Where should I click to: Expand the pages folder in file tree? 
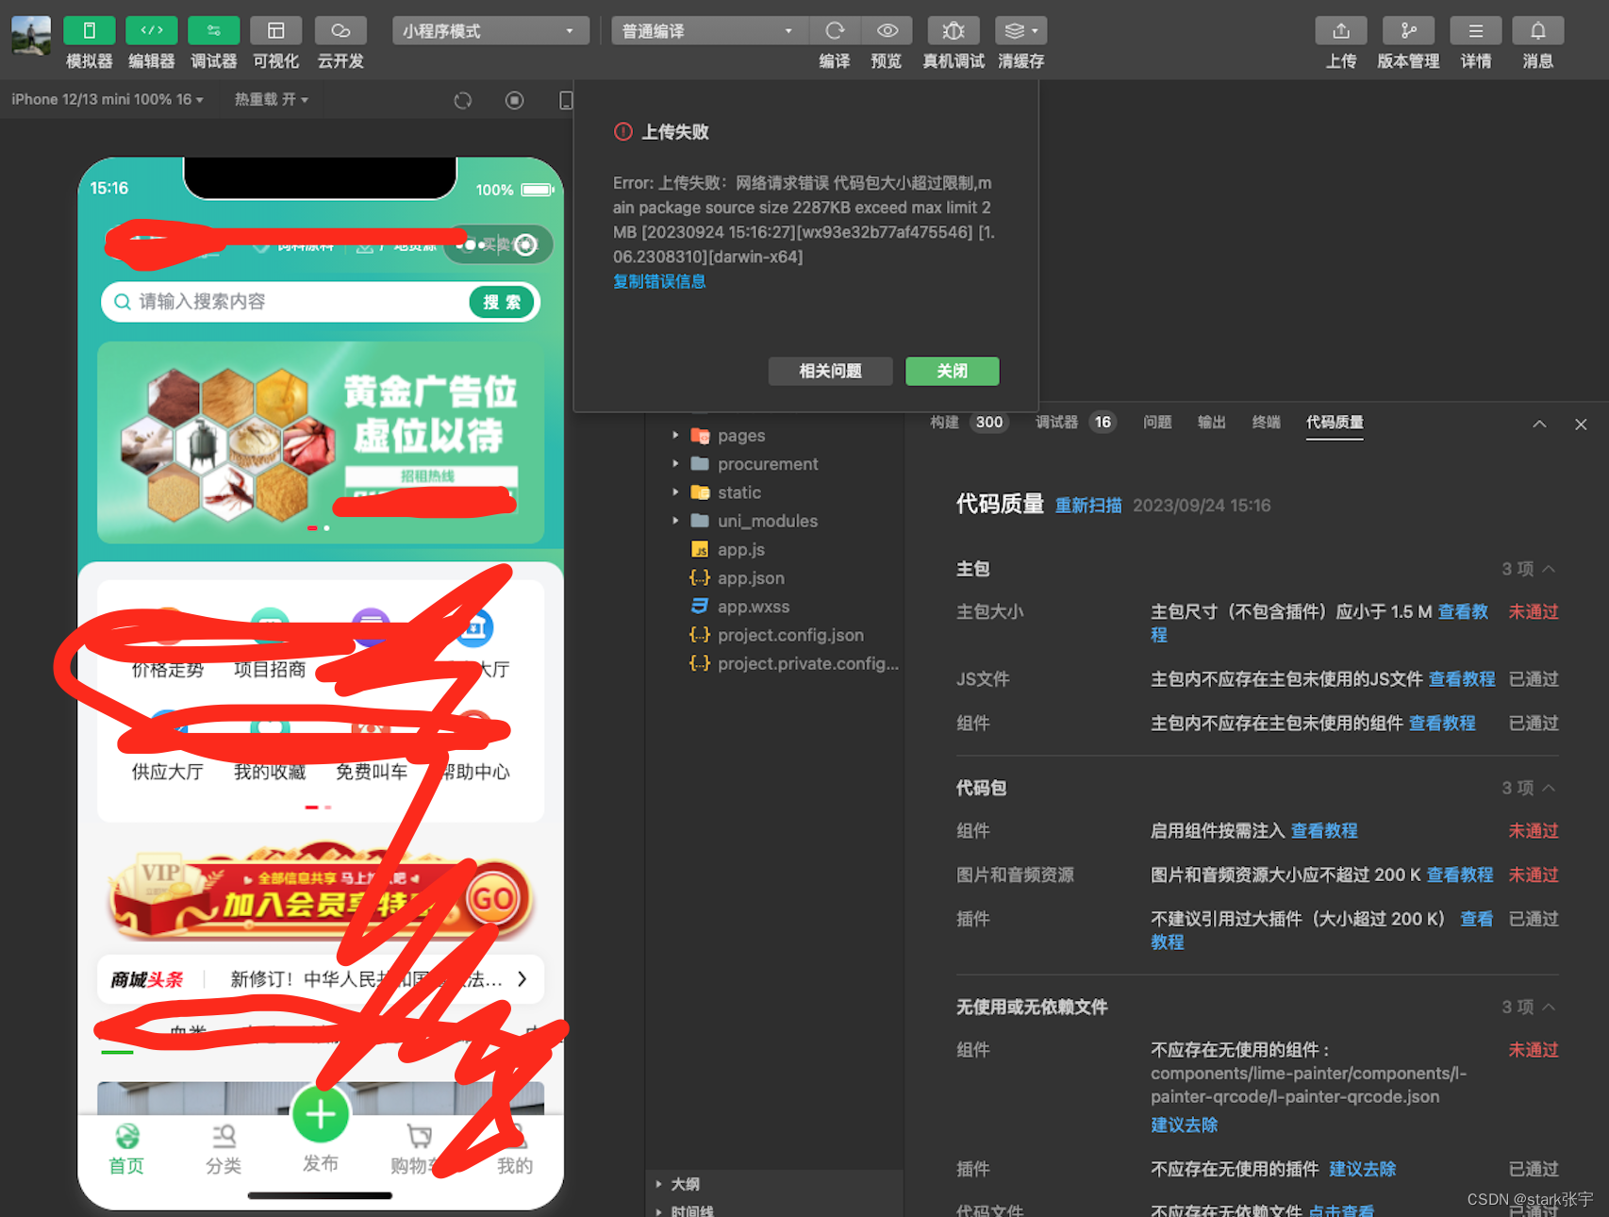coord(675,435)
